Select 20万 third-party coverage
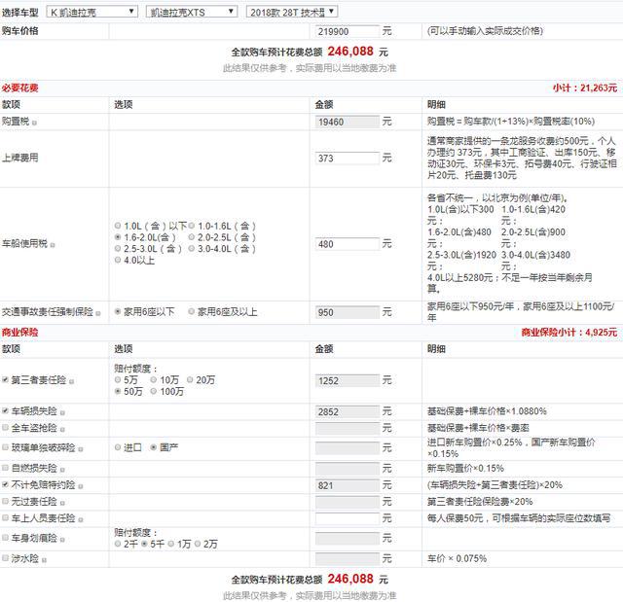The width and height of the screenshot is (623, 602). [190, 379]
